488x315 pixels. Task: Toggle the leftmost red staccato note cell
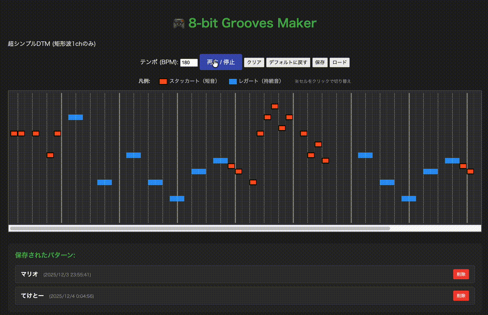pos(14,134)
